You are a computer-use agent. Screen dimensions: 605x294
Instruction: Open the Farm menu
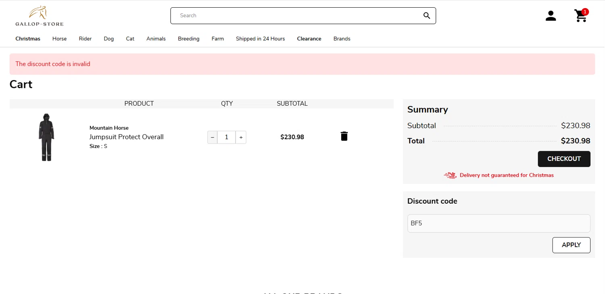tap(218, 39)
